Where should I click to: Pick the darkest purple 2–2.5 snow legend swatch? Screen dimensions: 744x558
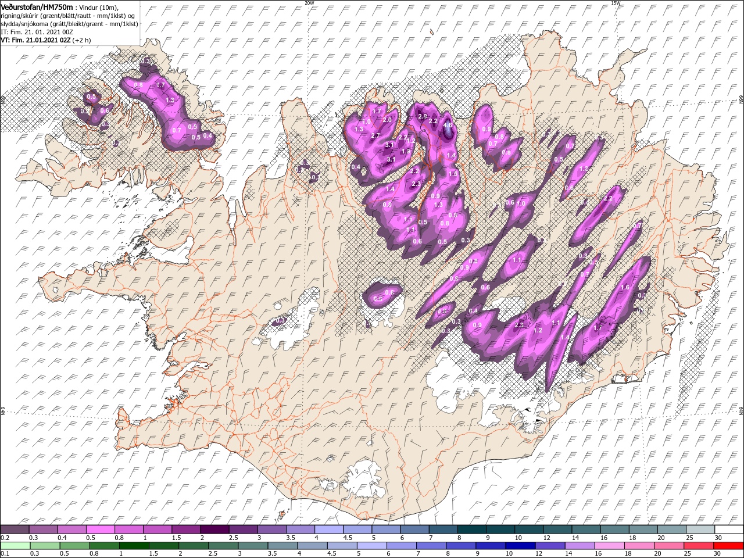214,529
